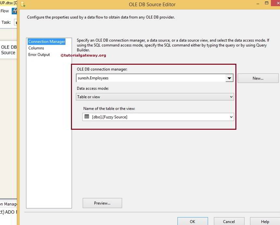Screen dimensions: 280x225
Task: Select the ADO connection in Connection Managers pane
Action: click(9, 212)
